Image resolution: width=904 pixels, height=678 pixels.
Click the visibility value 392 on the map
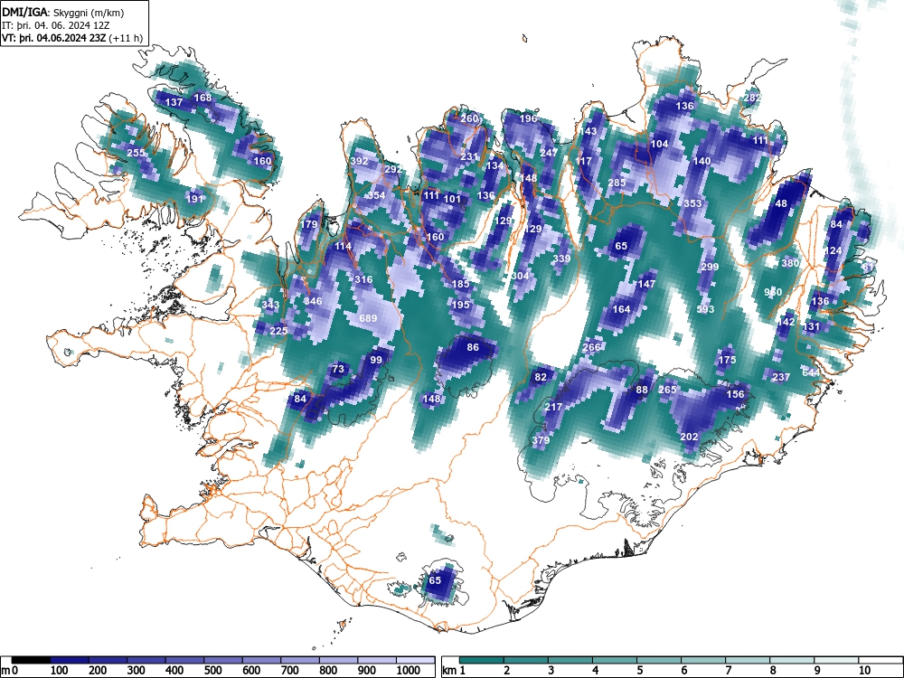tap(359, 161)
